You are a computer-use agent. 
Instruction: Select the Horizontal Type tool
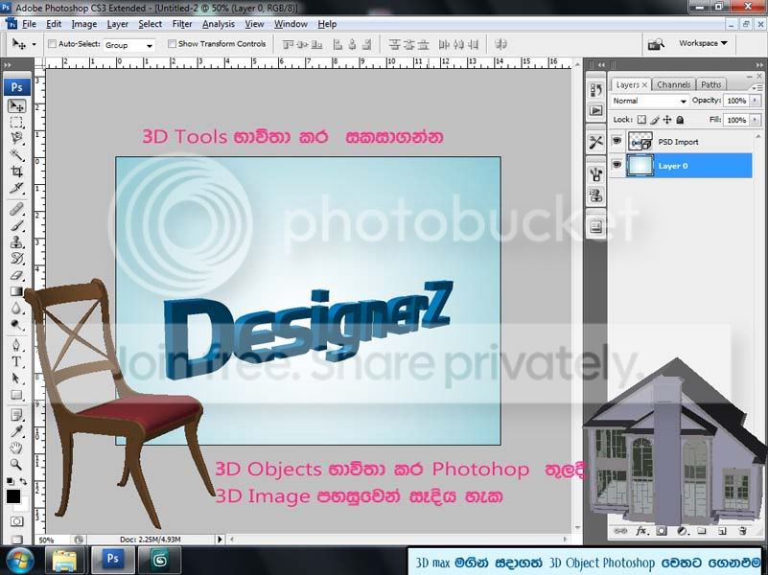pos(16,362)
